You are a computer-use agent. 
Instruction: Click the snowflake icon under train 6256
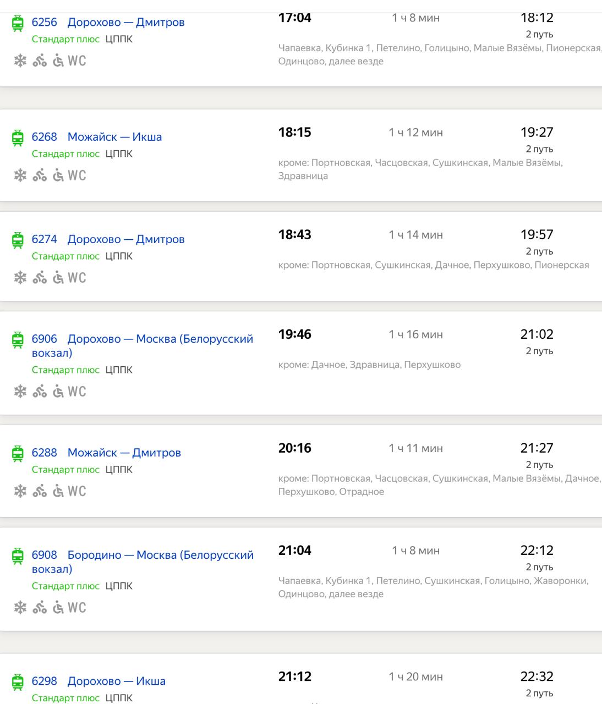[x=20, y=61]
